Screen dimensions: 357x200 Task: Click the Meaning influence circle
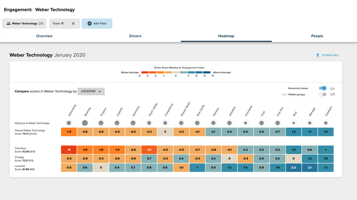(x=85, y=123)
